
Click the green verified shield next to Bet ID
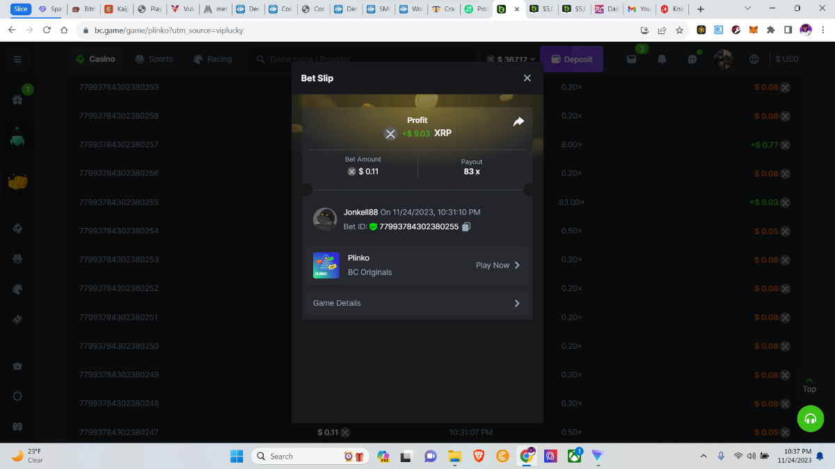(373, 227)
